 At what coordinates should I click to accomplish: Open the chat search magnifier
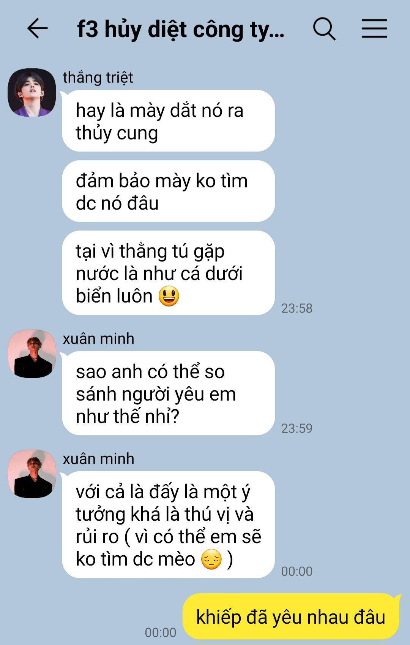tap(324, 29)
